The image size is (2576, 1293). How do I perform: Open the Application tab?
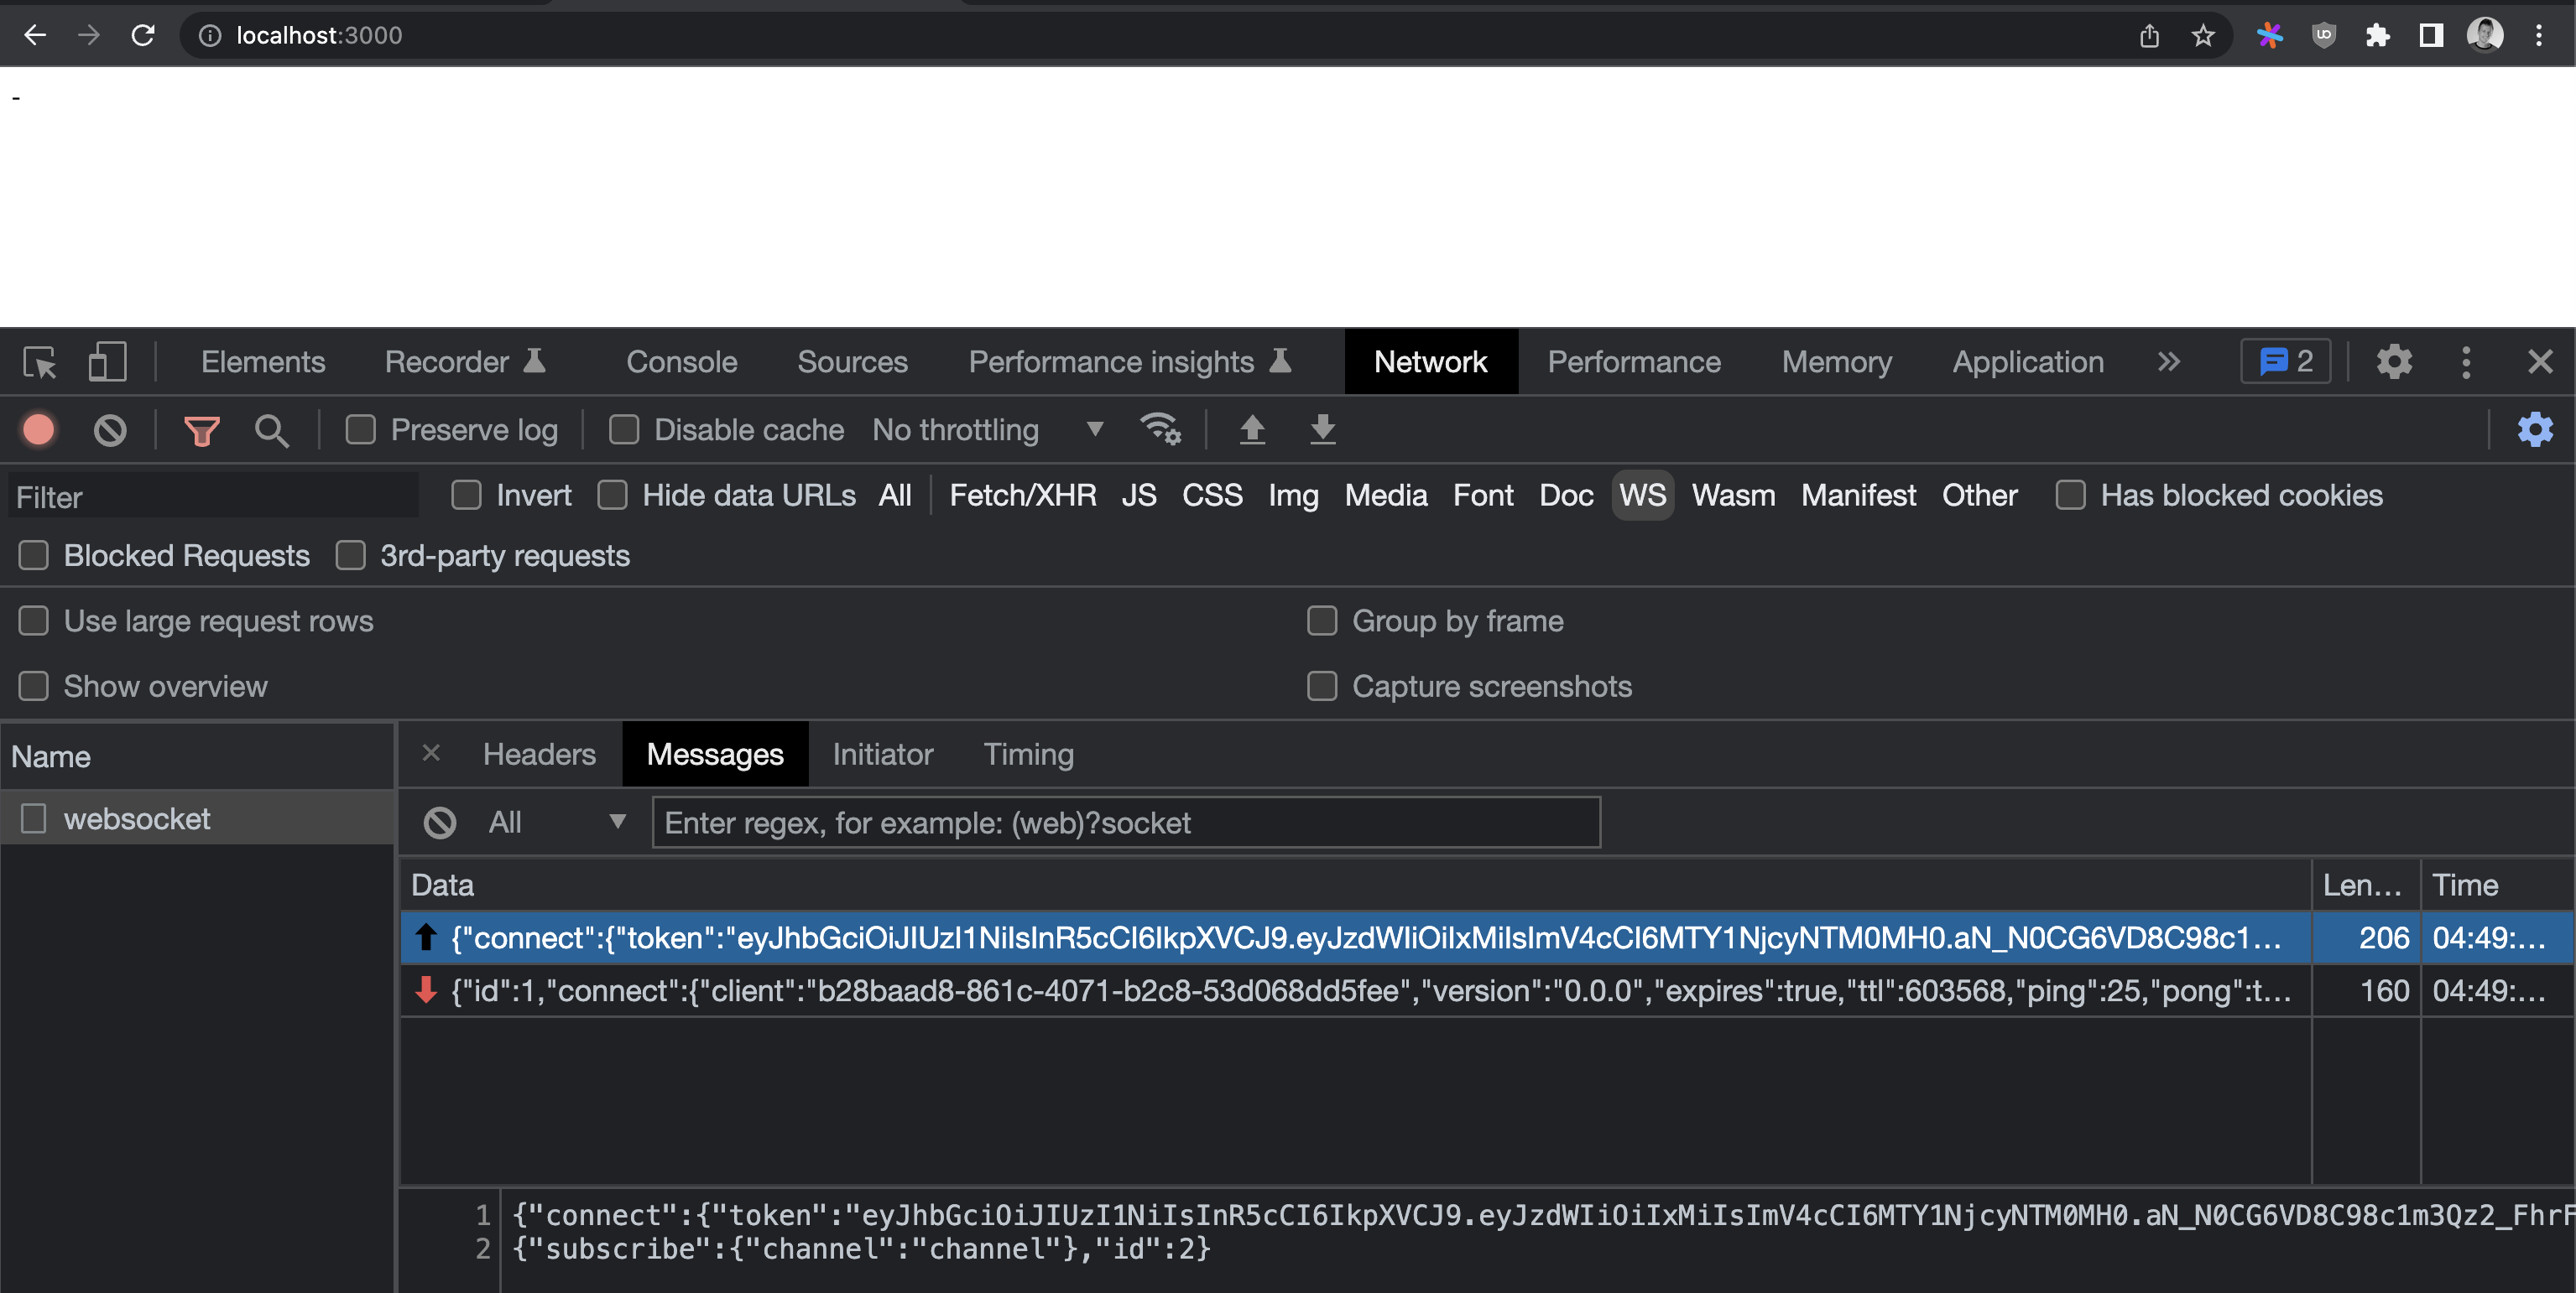[x=2028, y=361]
